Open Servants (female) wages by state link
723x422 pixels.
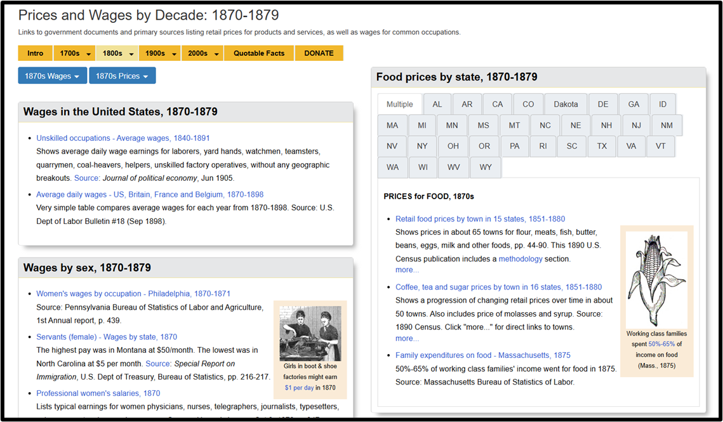click(107, 337)
